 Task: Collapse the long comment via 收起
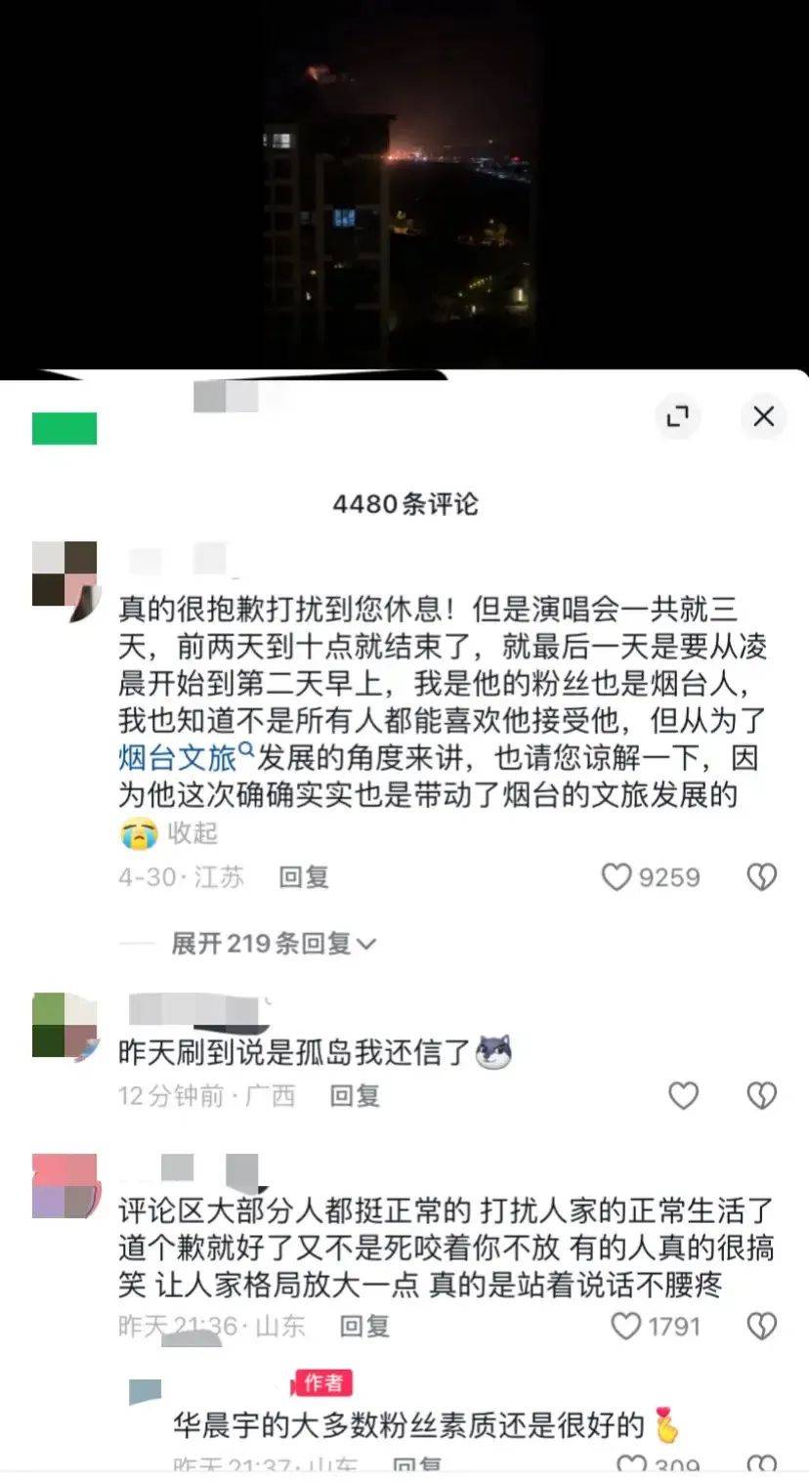(x=192, y=832)
